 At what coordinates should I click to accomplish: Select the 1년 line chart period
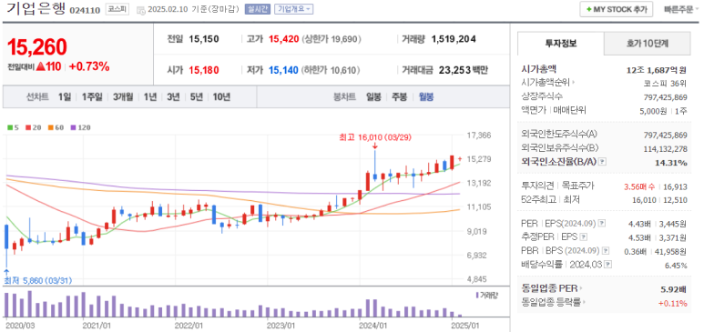pos(150,97)
